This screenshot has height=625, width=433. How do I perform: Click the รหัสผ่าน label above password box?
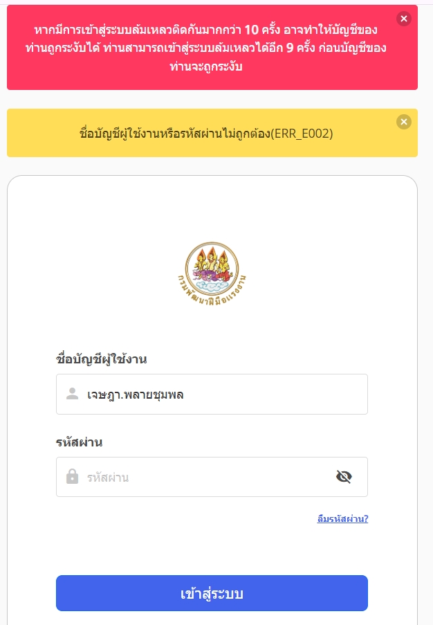[80, 442]
